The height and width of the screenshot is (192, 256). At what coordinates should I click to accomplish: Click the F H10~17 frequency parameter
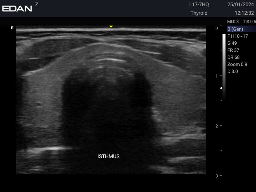click(x=237, y=36)
